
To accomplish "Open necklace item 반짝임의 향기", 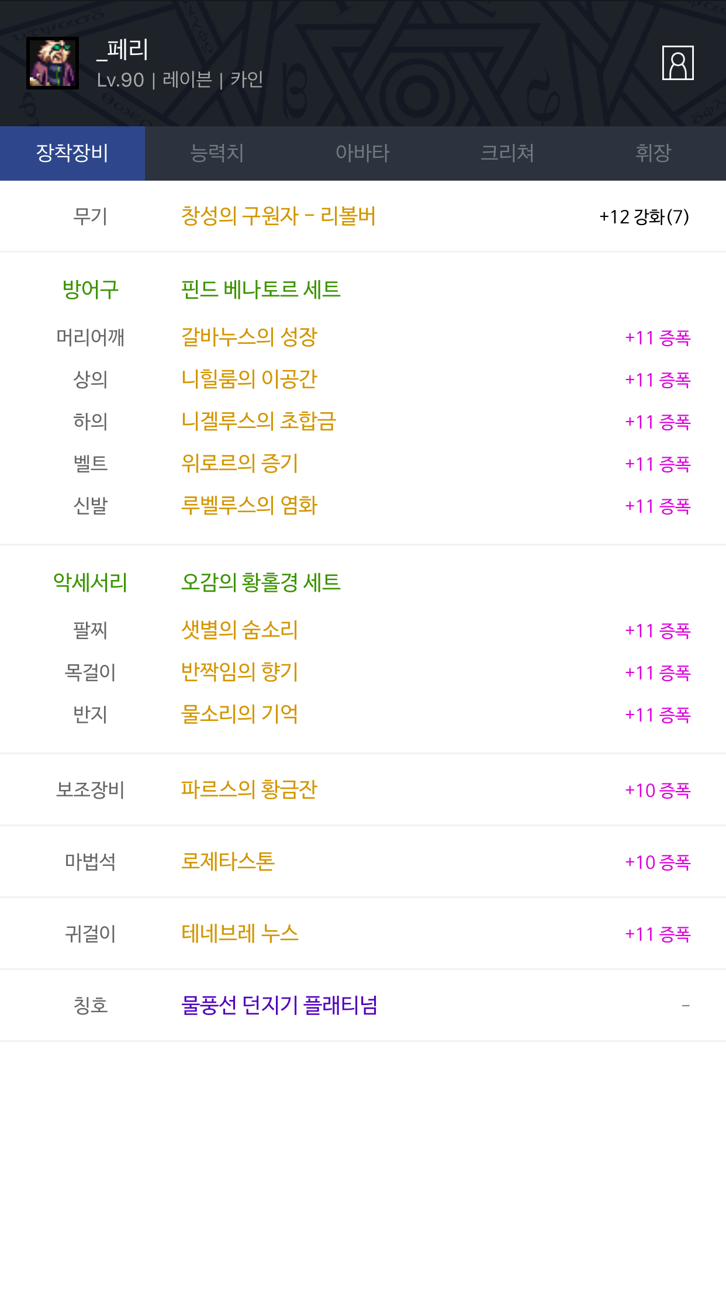I will pos(240,672).
